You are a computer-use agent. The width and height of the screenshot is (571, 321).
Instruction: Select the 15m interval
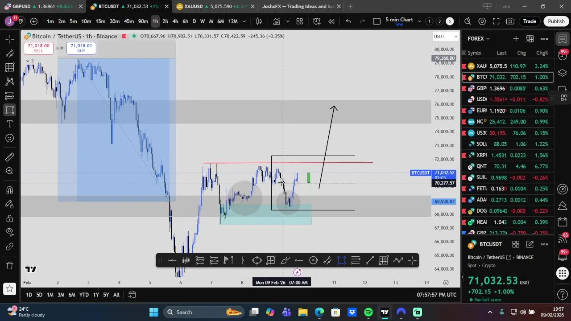[x=100, y=21]
